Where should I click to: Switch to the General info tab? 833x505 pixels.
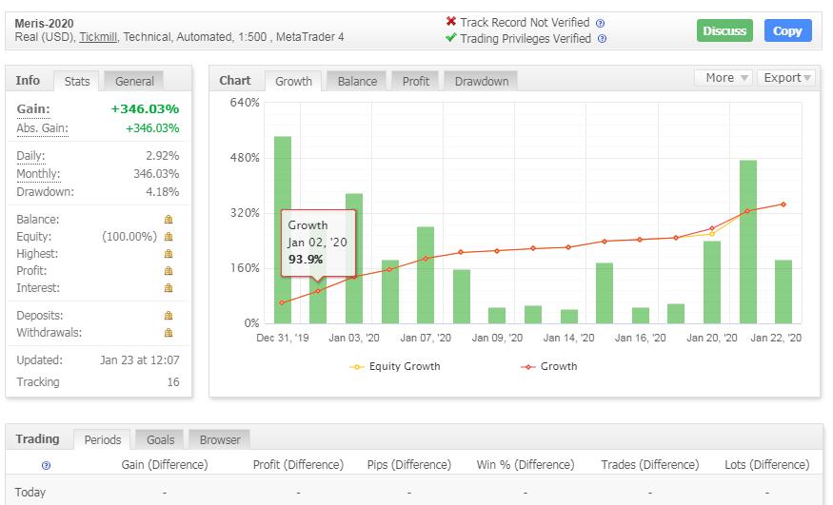134,82
